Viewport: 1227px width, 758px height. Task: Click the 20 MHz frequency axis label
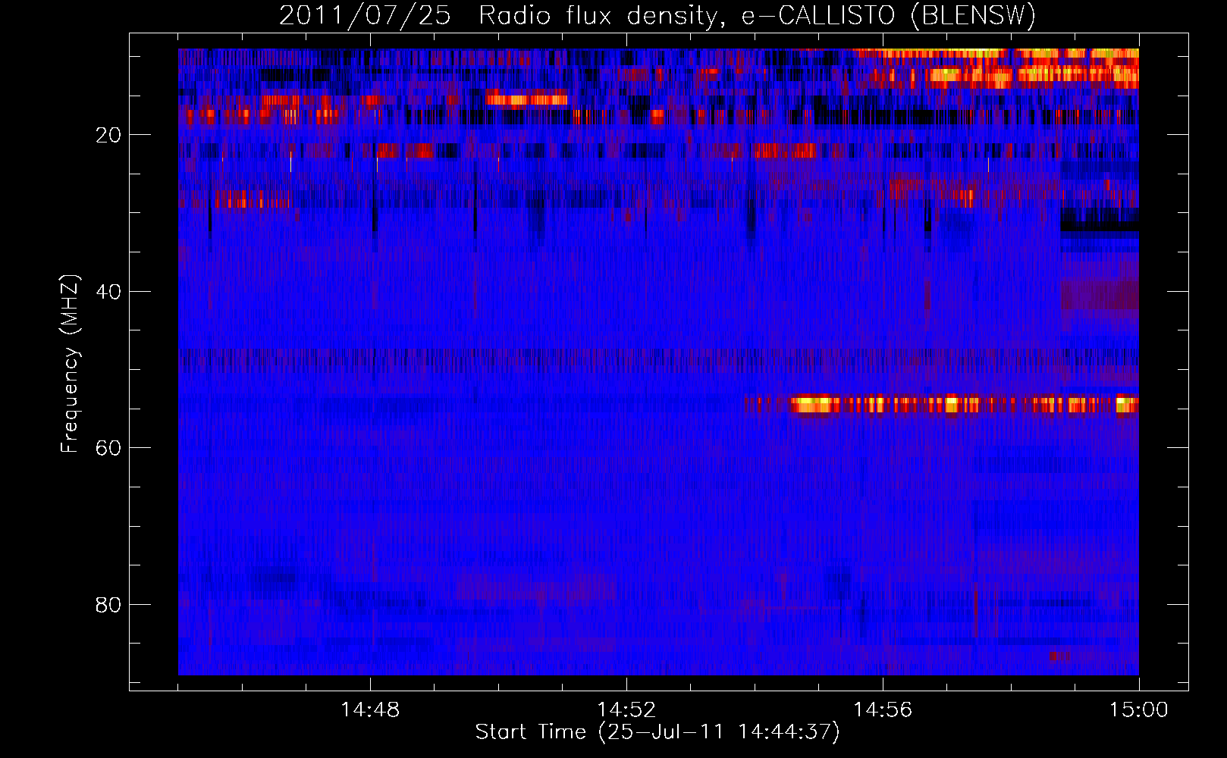coord(108,135)
